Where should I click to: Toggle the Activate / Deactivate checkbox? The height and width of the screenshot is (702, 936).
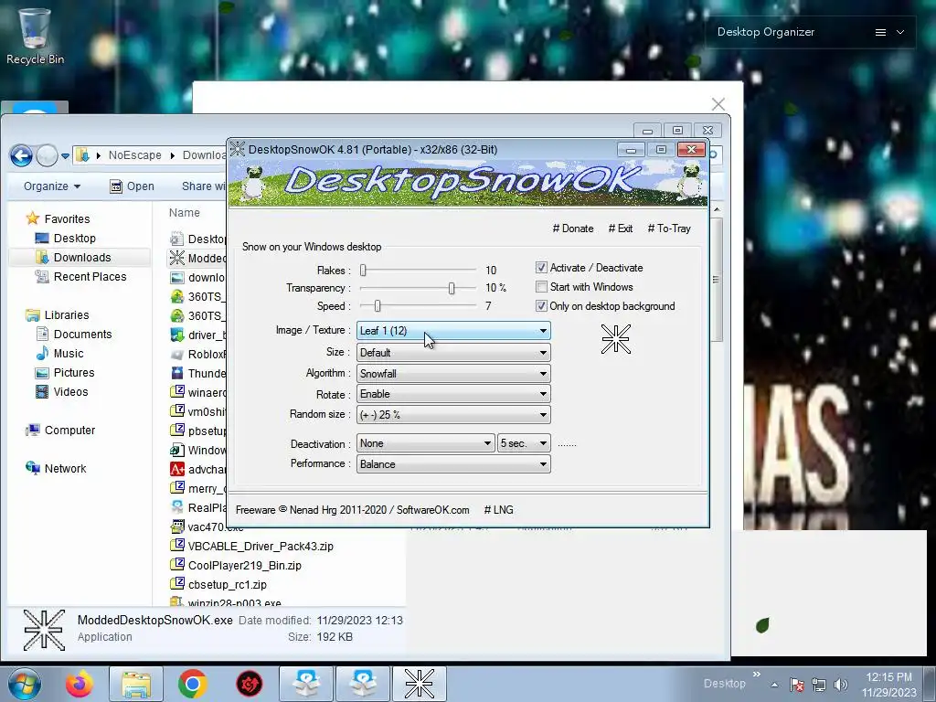(x=541, y=268)
